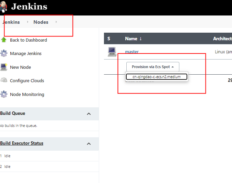The image size is (232, 183).
Task: Click the New Node computer icon
Action: pyautogui.click(x=4, y=67)
